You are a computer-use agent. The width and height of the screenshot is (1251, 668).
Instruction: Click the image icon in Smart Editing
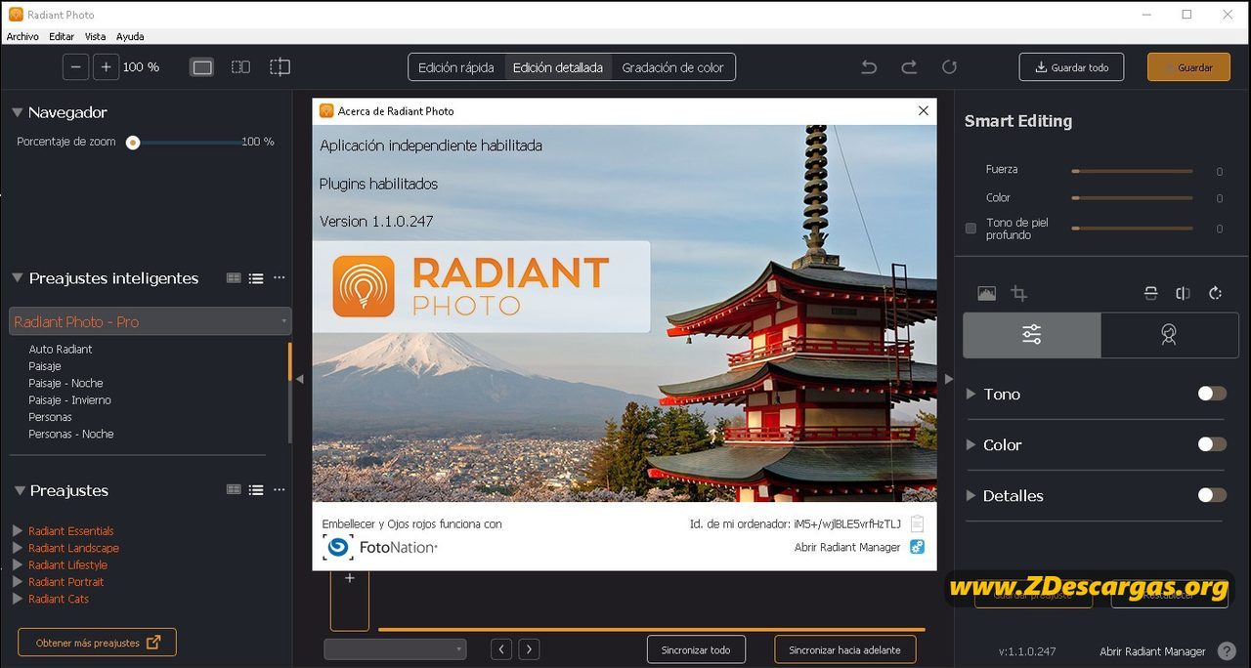pos(986,293)
